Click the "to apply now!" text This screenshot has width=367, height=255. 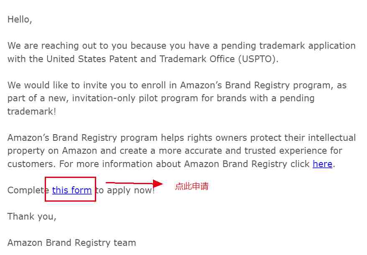pos(125,190)
